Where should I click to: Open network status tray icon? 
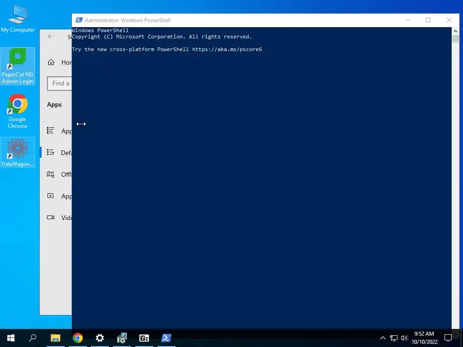tap(394, 338)
